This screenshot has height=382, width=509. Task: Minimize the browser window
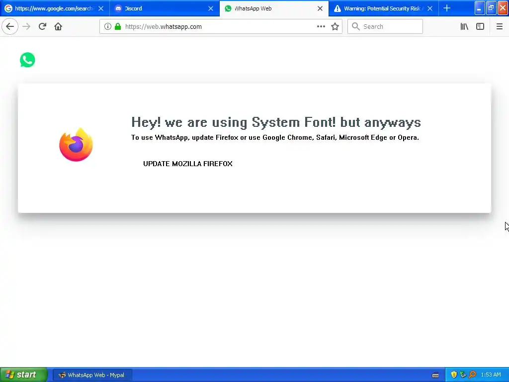pyautogui.click(x=480, y=8)
